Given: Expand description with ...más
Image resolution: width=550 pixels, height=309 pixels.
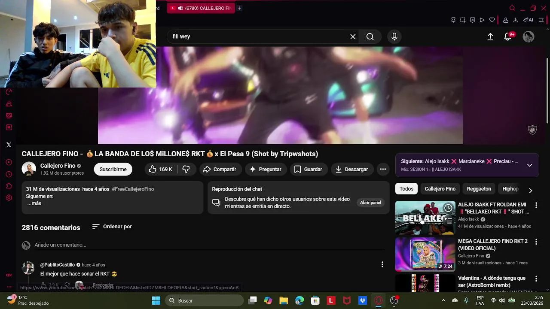Looking at the screenshot, I should click(x=34, y=203).
